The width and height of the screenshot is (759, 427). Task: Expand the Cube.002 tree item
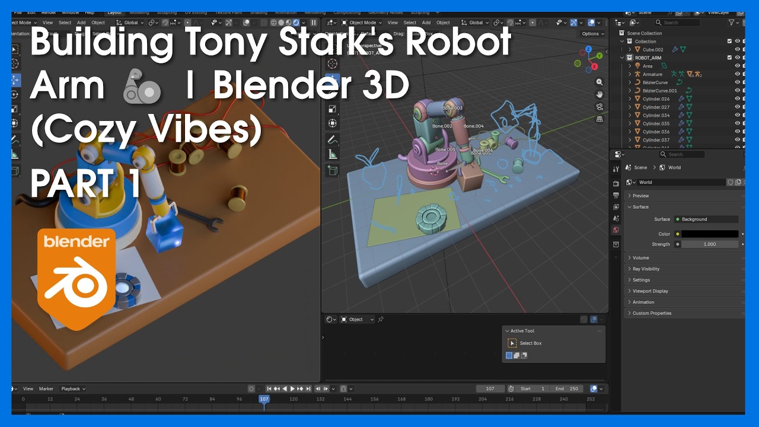[x=630, y=49]
